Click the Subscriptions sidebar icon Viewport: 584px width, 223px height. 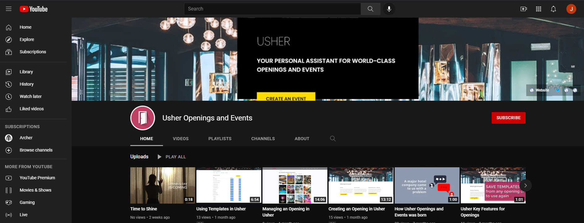[x=9, y=52]
